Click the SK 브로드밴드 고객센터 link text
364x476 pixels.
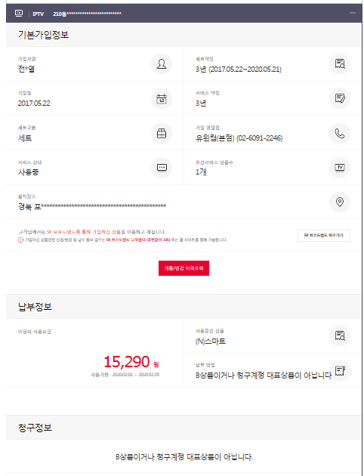[x=138, y=240]
